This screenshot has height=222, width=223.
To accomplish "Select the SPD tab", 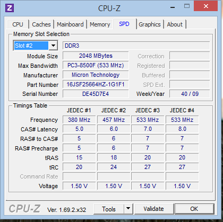I will click(x=124, y=24).
